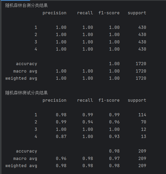The height and width of the screenshot is (174, 166).
Task: Select recall header in 自测 table
Action: 85,13
